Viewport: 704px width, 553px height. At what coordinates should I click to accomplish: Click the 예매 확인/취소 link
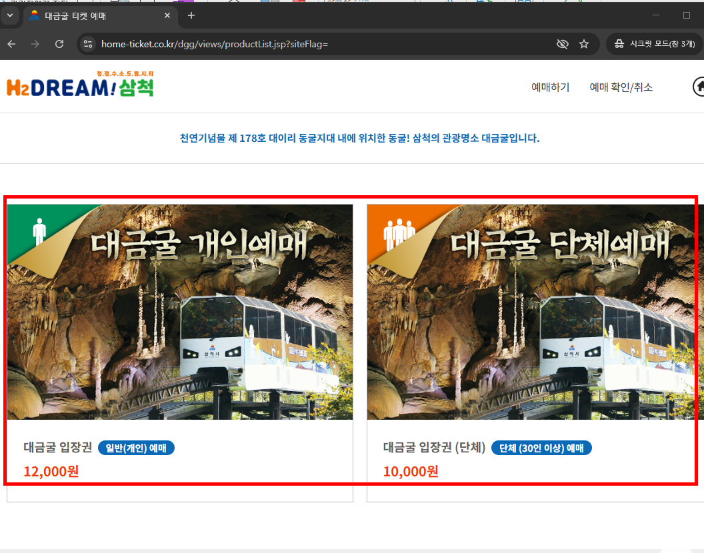(x=621, y=87)
